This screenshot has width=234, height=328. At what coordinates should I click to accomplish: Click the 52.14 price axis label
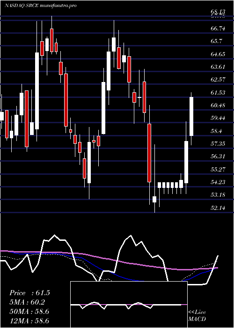pyautogui.click(x=218, y=208)
